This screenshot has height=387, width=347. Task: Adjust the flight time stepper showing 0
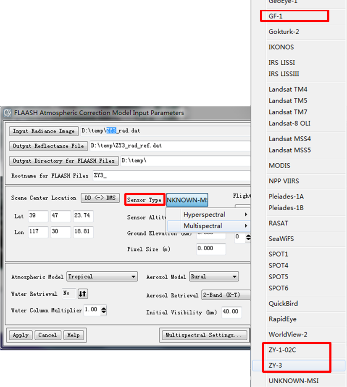tap(248, 237)
